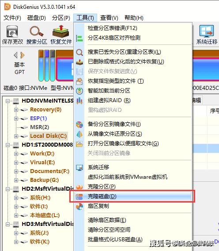This screenshot has width=219, height=251.
Task: Collapse the HD0 NVMe disk tree node
Action: (8, 101)
